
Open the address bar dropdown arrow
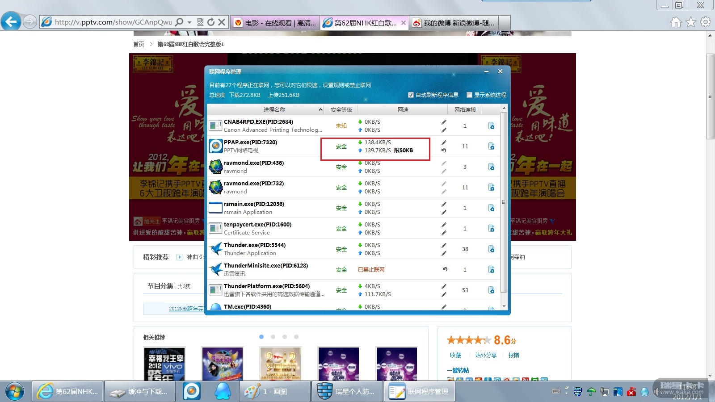point(189,22)
